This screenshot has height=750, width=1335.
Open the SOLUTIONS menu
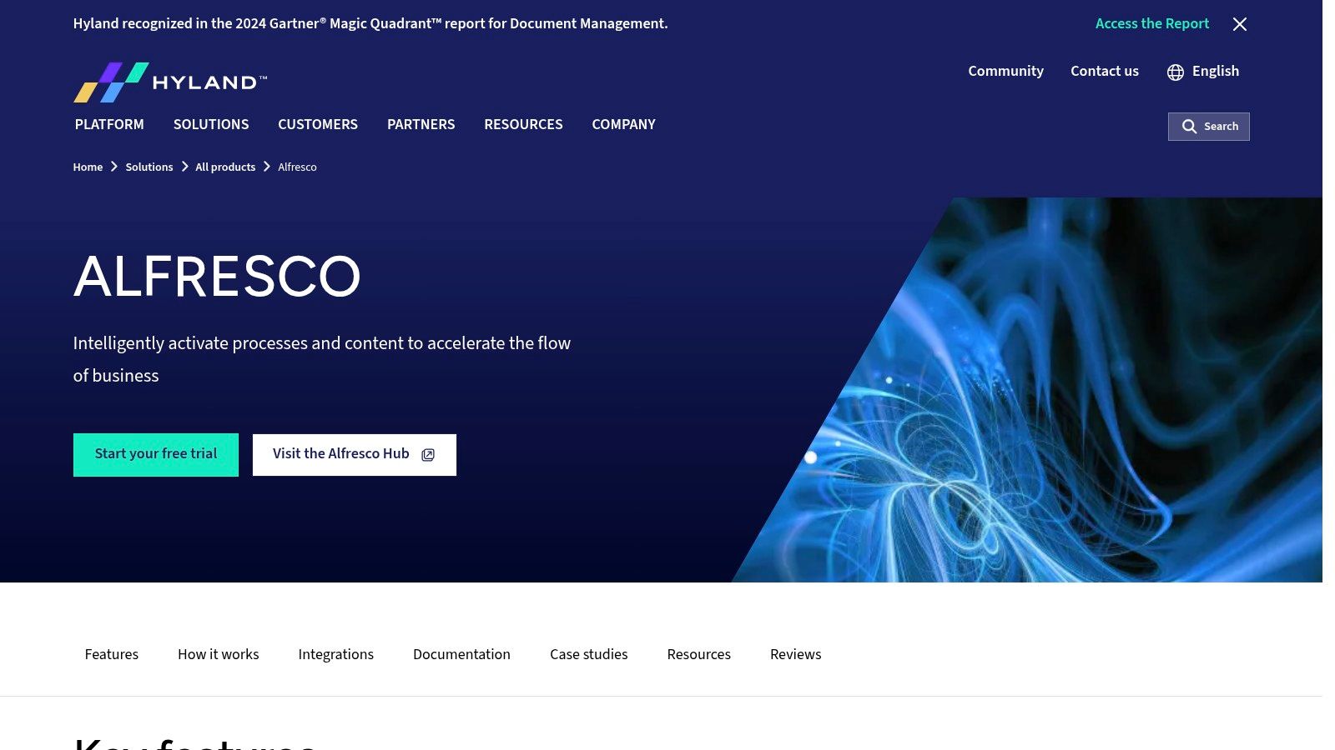tap(211, 124)
